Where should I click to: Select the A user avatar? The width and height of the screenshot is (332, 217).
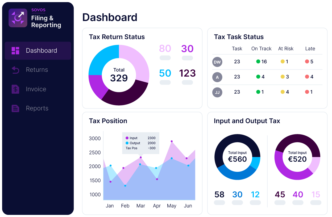point(217,77)
